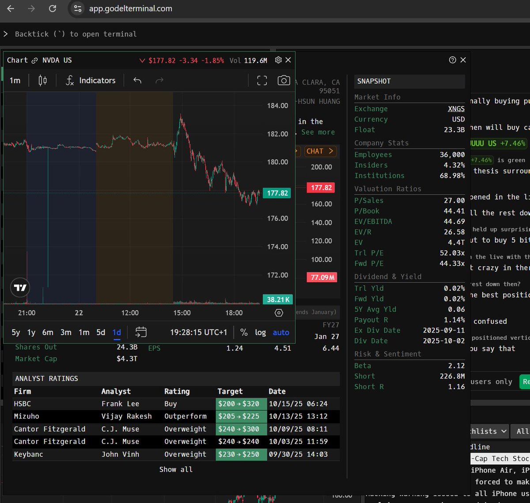Open site info icon in address bar
The image size is (530, 503).
pyautogui.click(x=77, y=8)
